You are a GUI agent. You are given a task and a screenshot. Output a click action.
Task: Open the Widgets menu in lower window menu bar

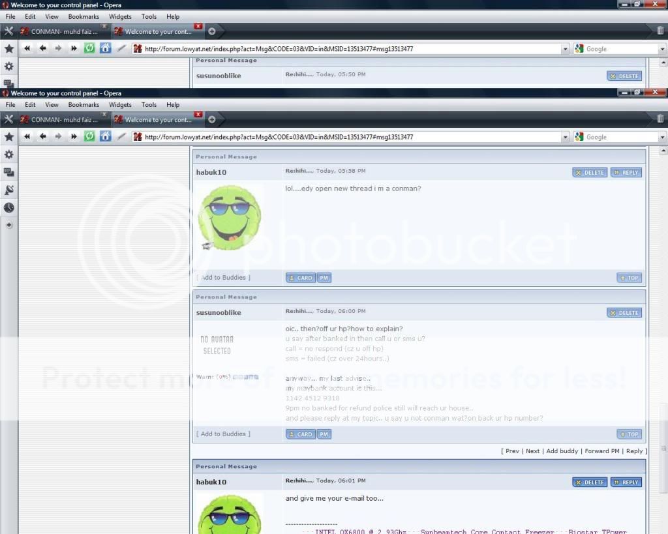(x=120, y=104)
